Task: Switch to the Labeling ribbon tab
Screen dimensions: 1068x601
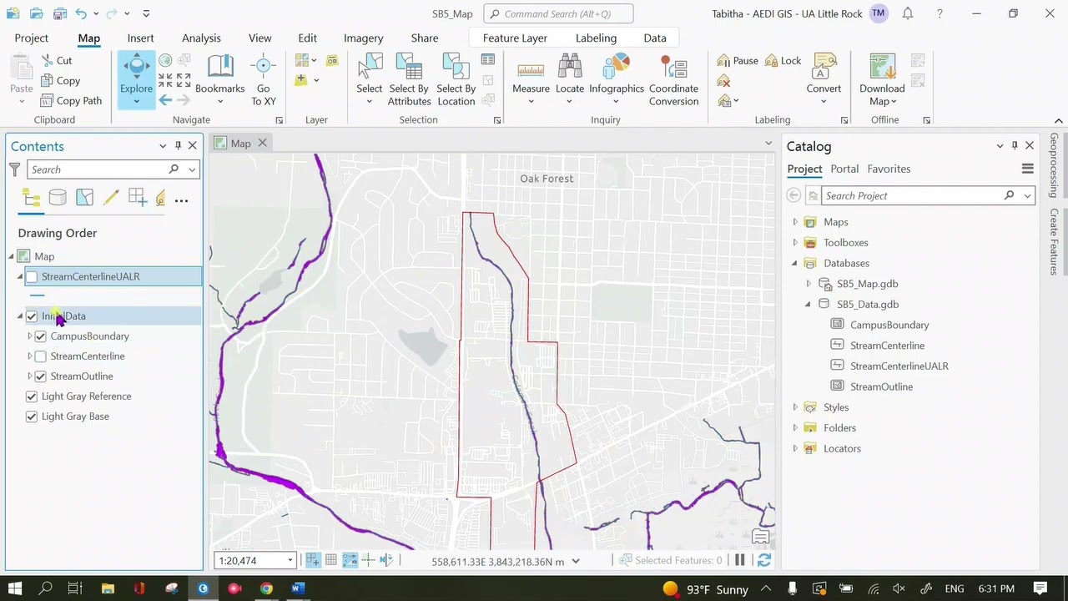Action: [596, 38]
